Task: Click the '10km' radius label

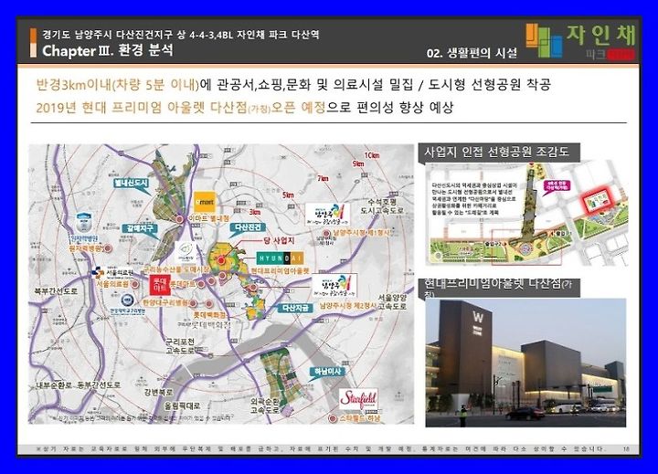Action: pyautogui.click(x=372, y=155)
